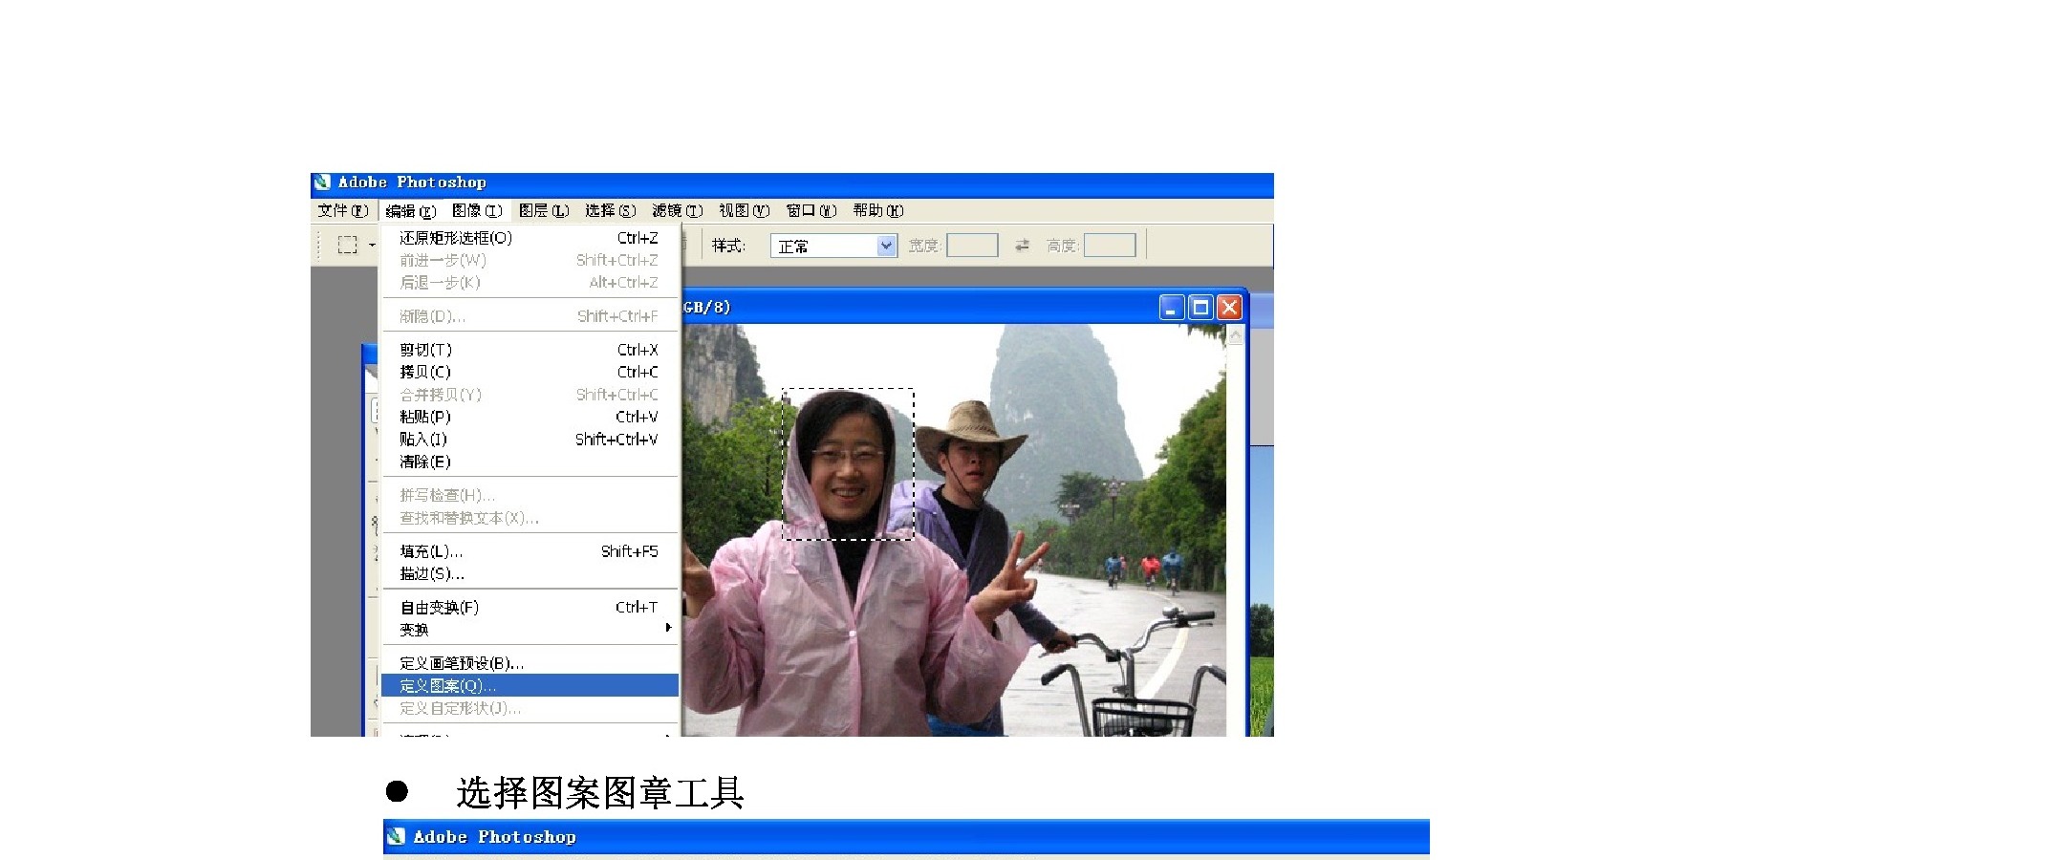
Task: Click the rectangular marquee tool preset icon
Action: (348, 246)
